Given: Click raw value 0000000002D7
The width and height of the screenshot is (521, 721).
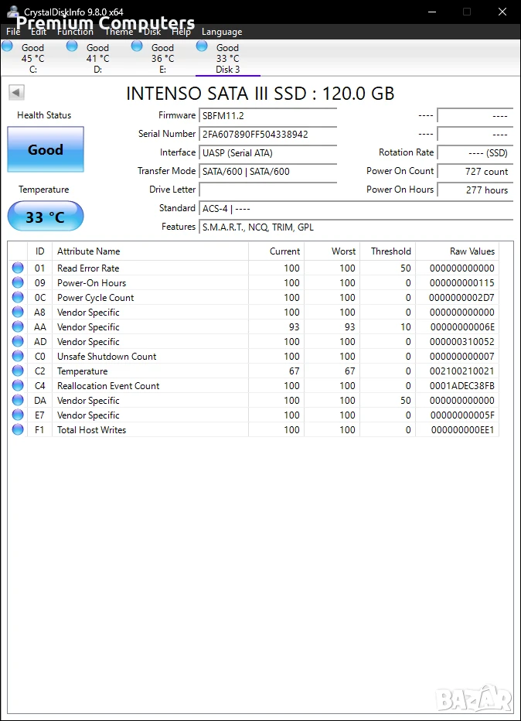Looking at the screenshot, I should click(x=461, y=298).
